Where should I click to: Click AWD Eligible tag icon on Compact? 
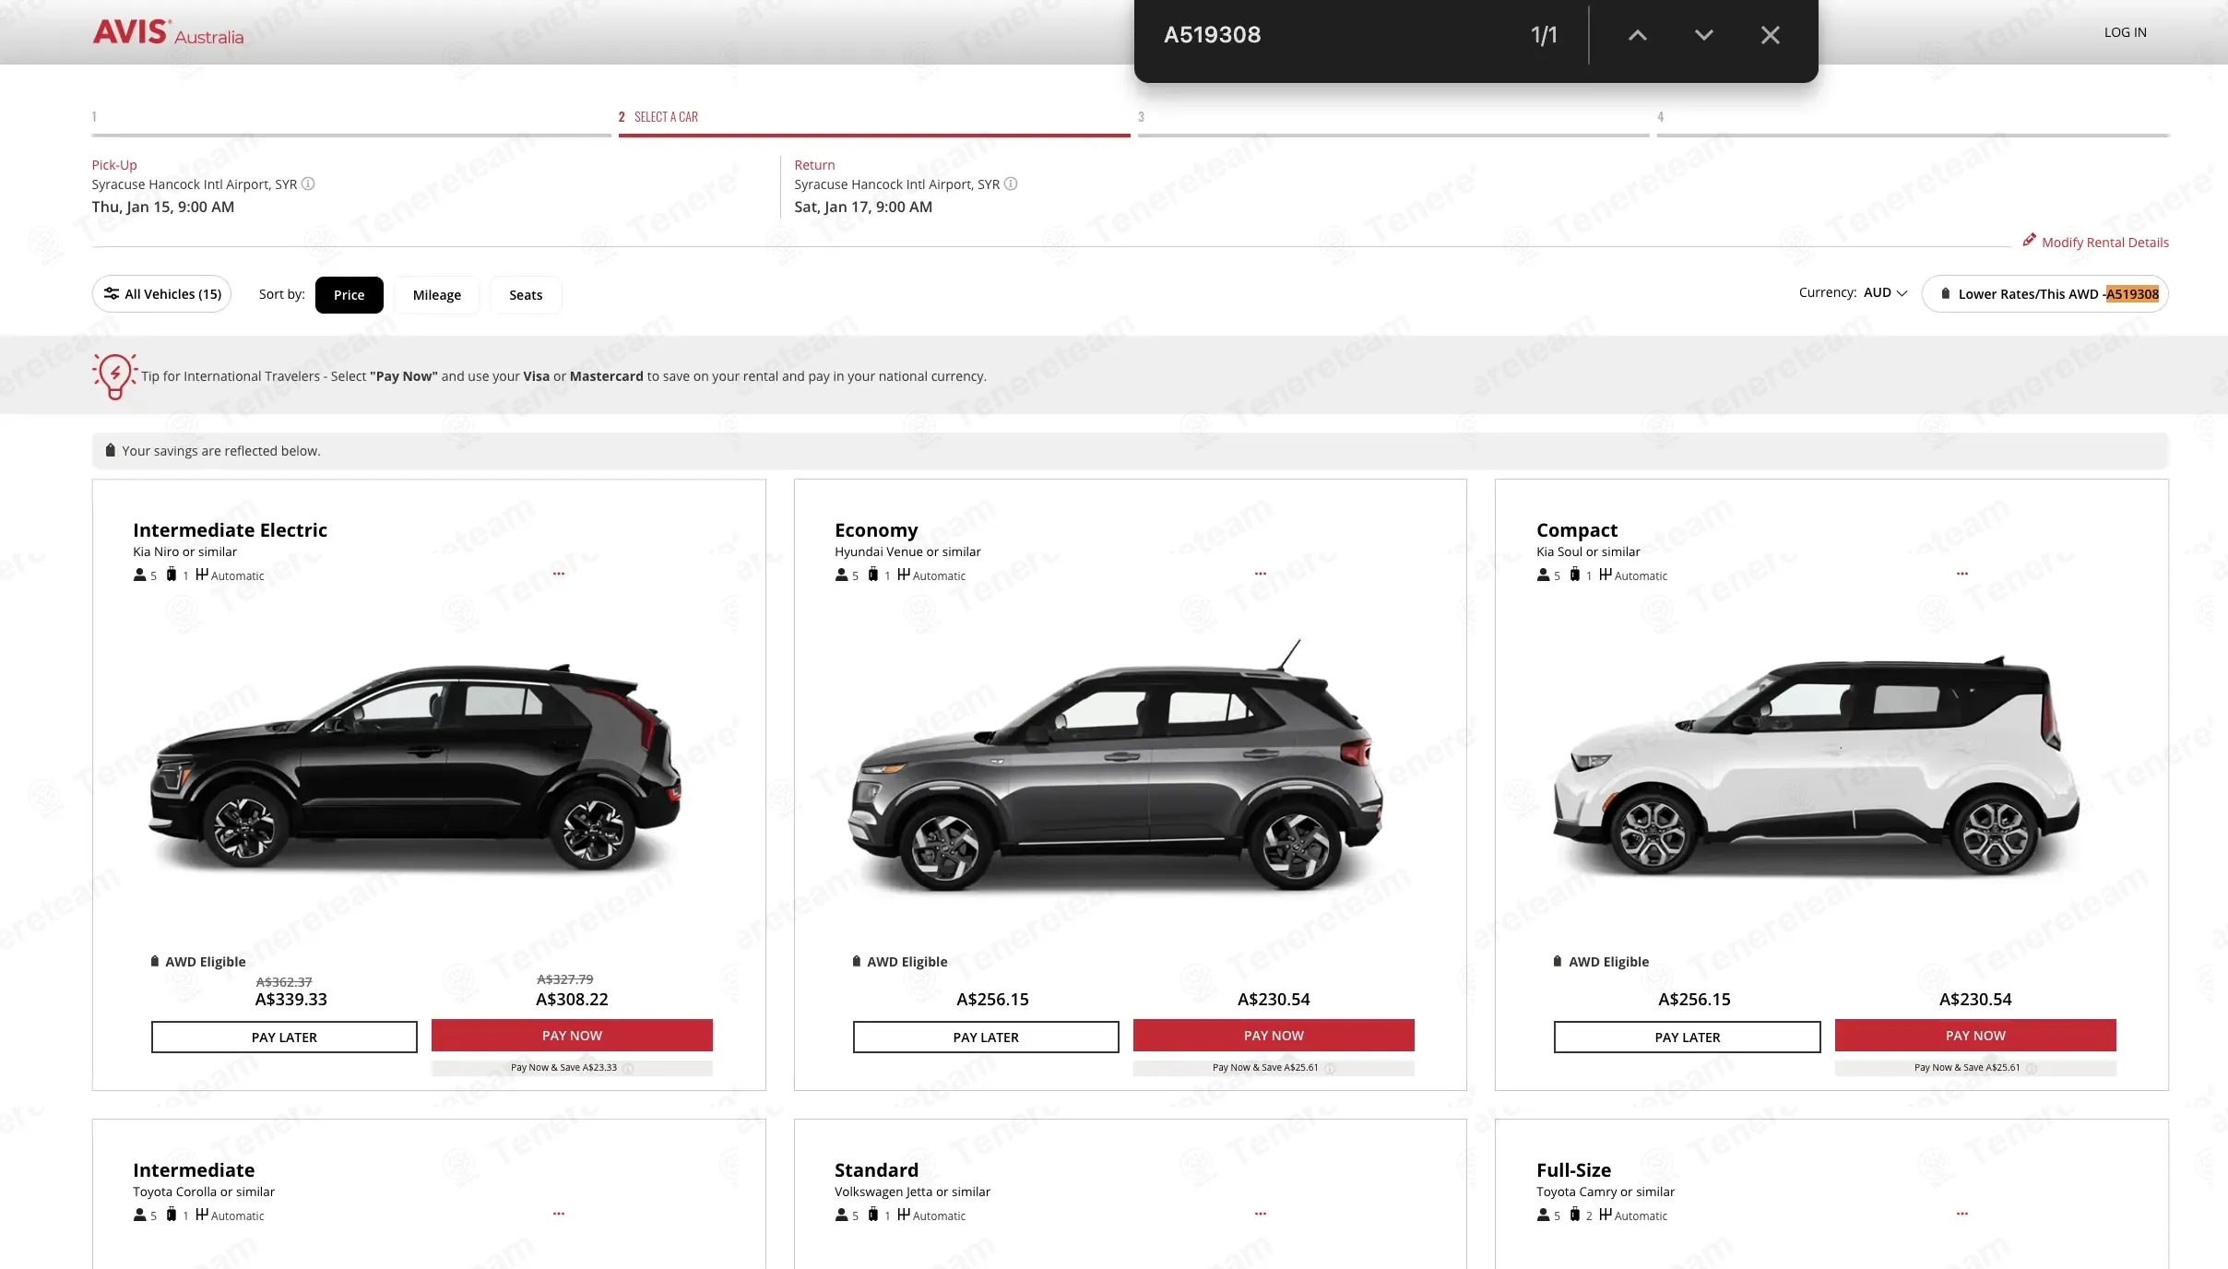1558,961
